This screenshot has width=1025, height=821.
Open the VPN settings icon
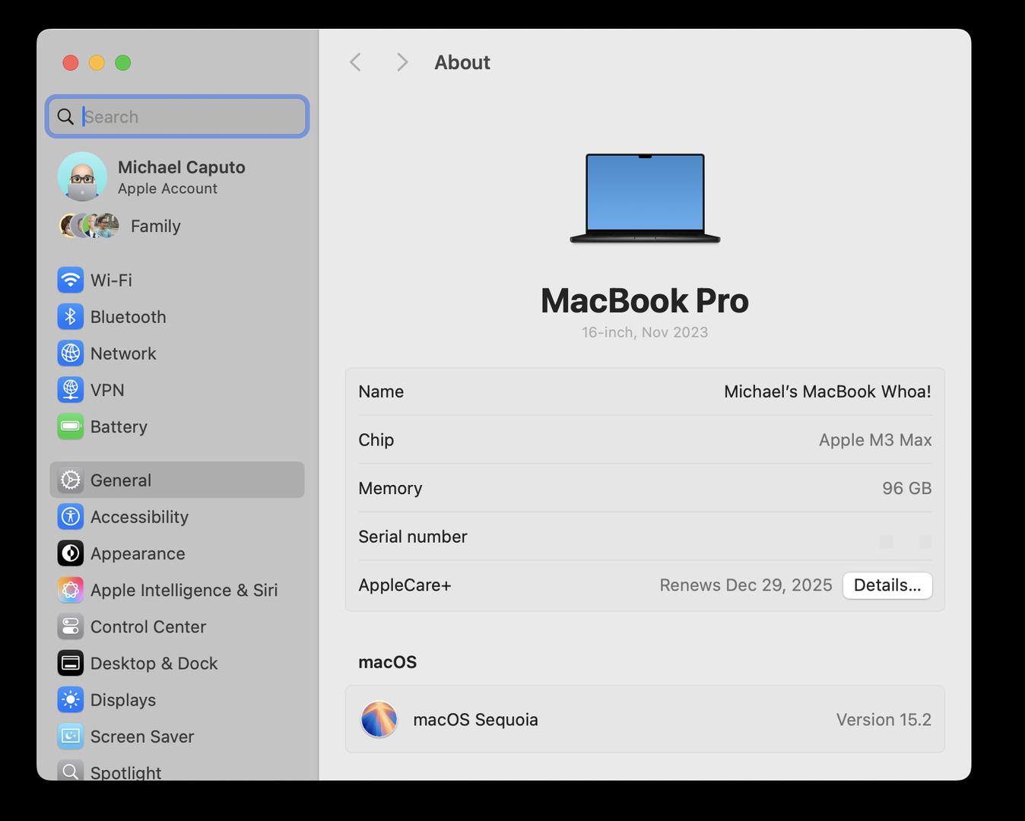click(71, 389)
